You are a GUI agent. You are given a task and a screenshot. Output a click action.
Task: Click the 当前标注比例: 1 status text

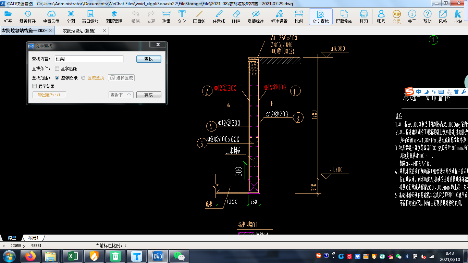(111, 246)
